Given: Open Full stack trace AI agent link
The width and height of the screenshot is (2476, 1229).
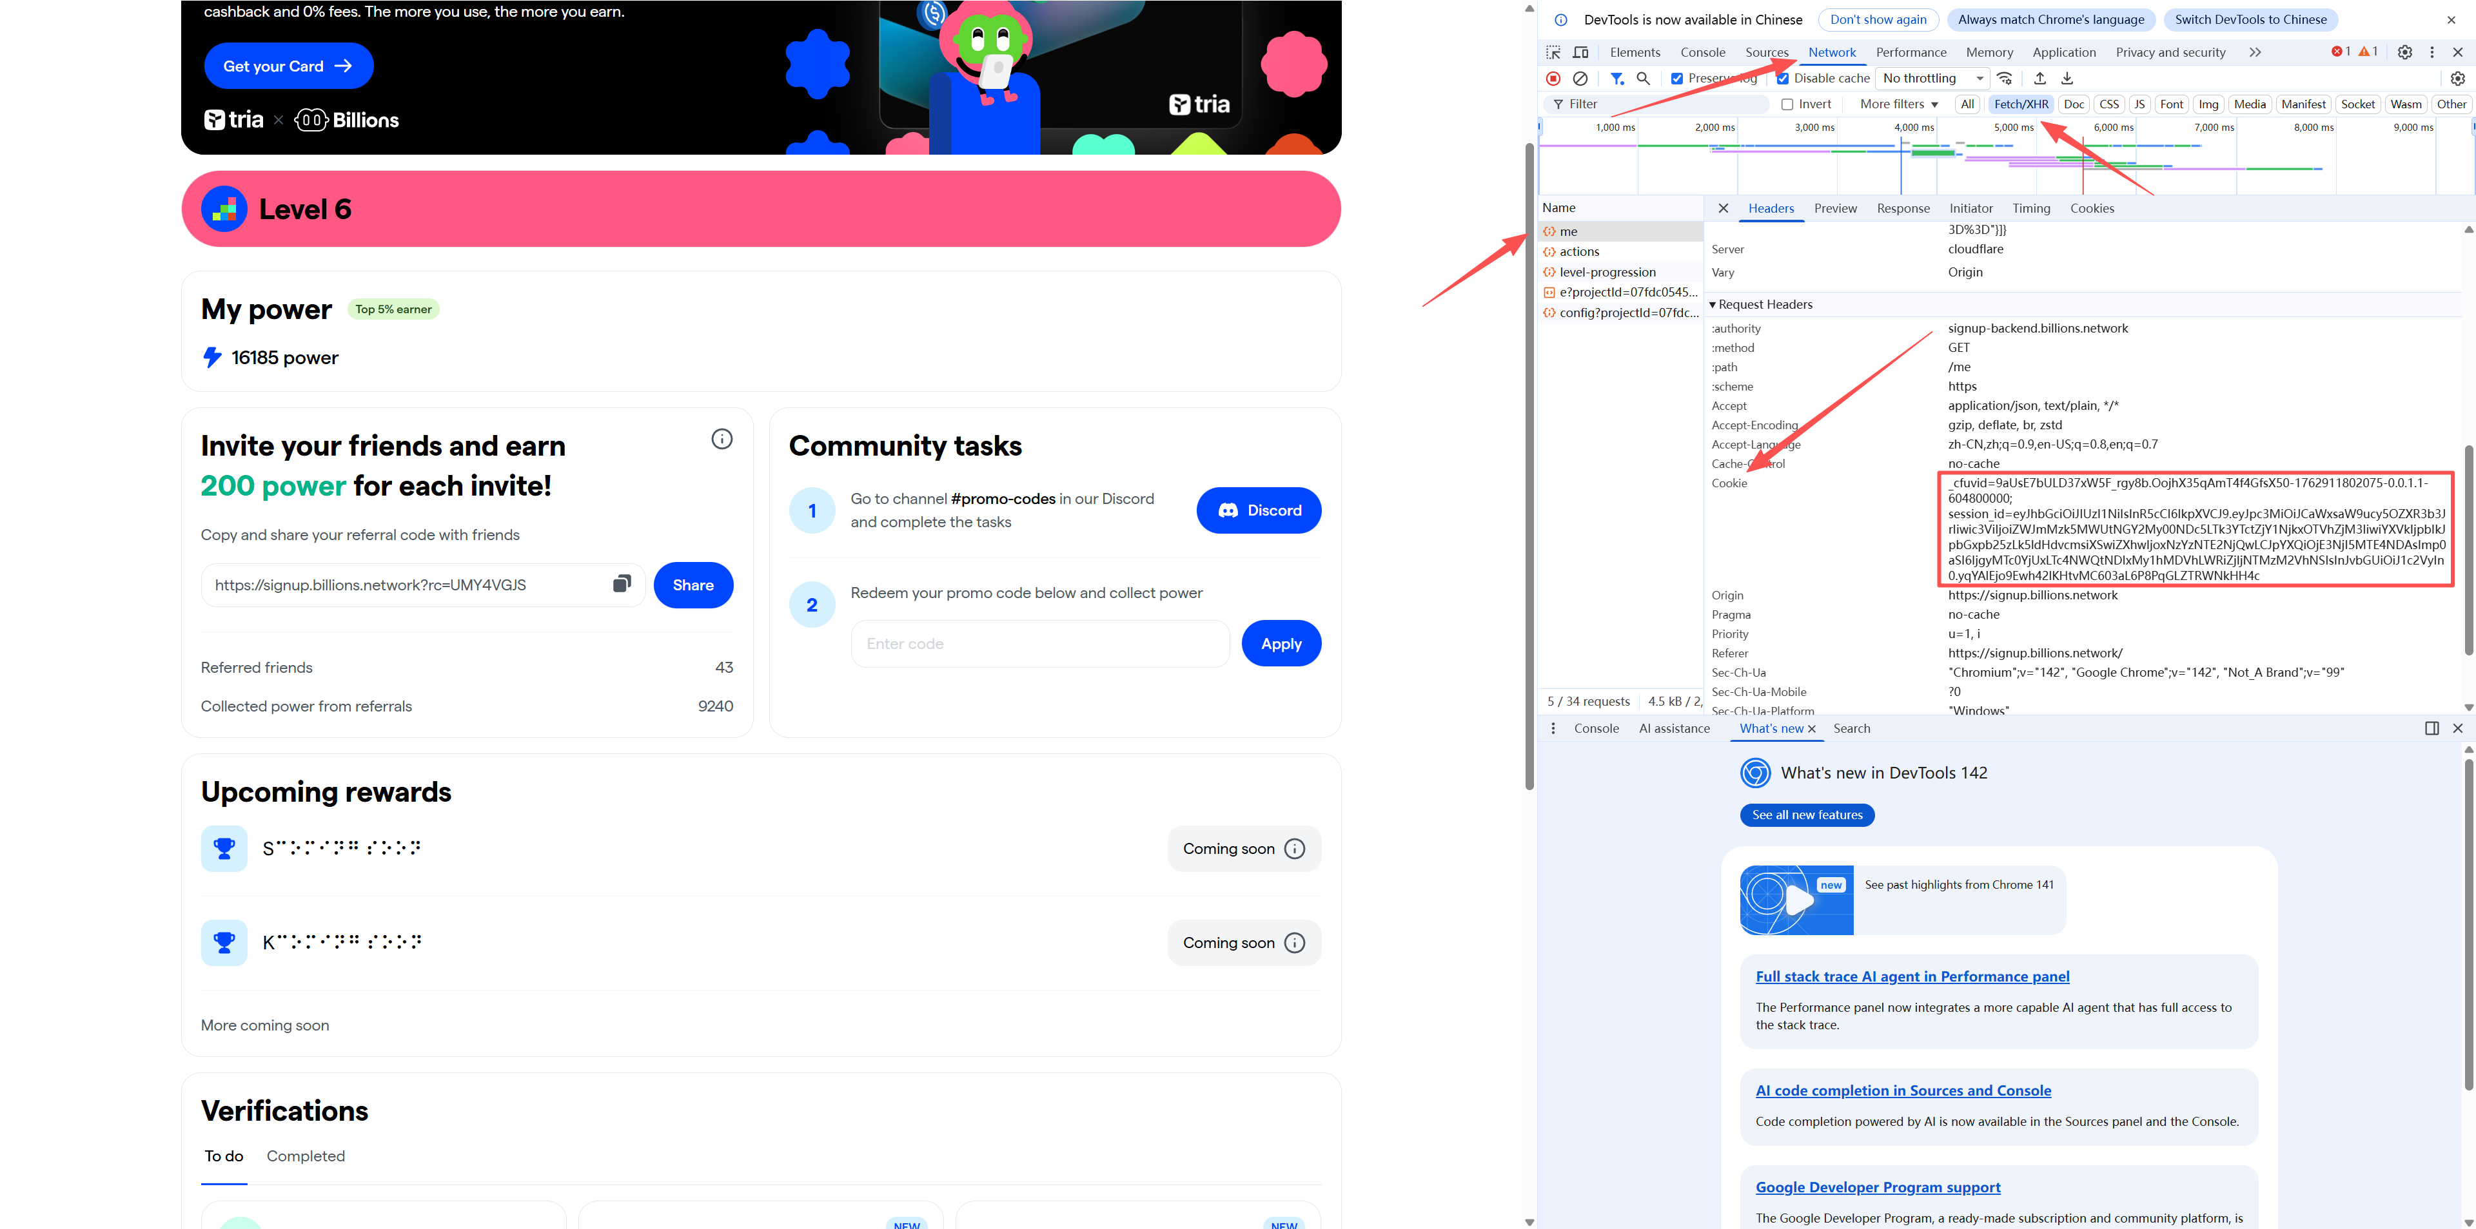Looking at the screenshot, I should (x=1912, y=976).
